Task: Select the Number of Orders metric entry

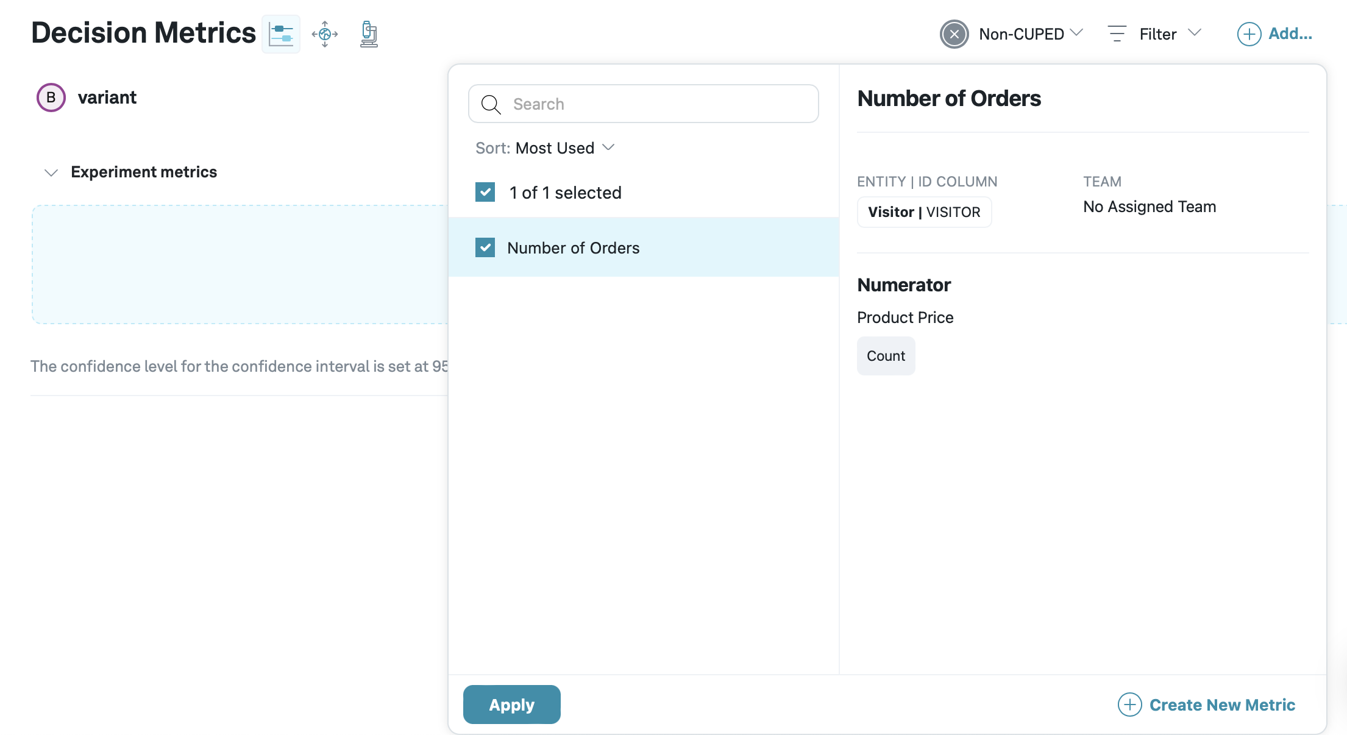Action: coord(574,247)
